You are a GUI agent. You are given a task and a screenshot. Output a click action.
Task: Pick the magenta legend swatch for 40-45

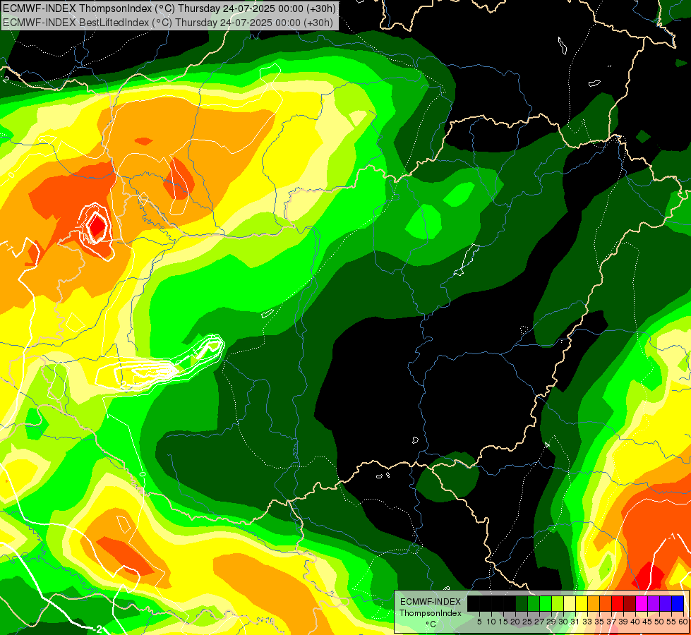pos(642,603)
